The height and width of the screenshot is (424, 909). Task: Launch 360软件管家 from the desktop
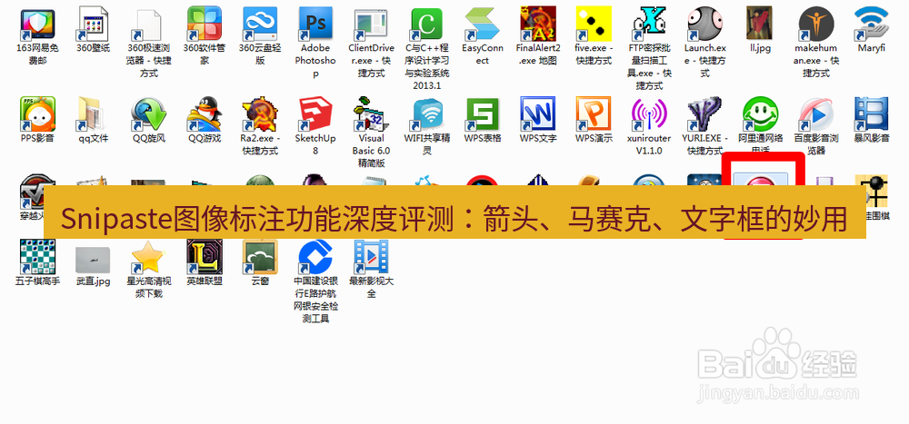pyautogui.click(x=205, y=25)
